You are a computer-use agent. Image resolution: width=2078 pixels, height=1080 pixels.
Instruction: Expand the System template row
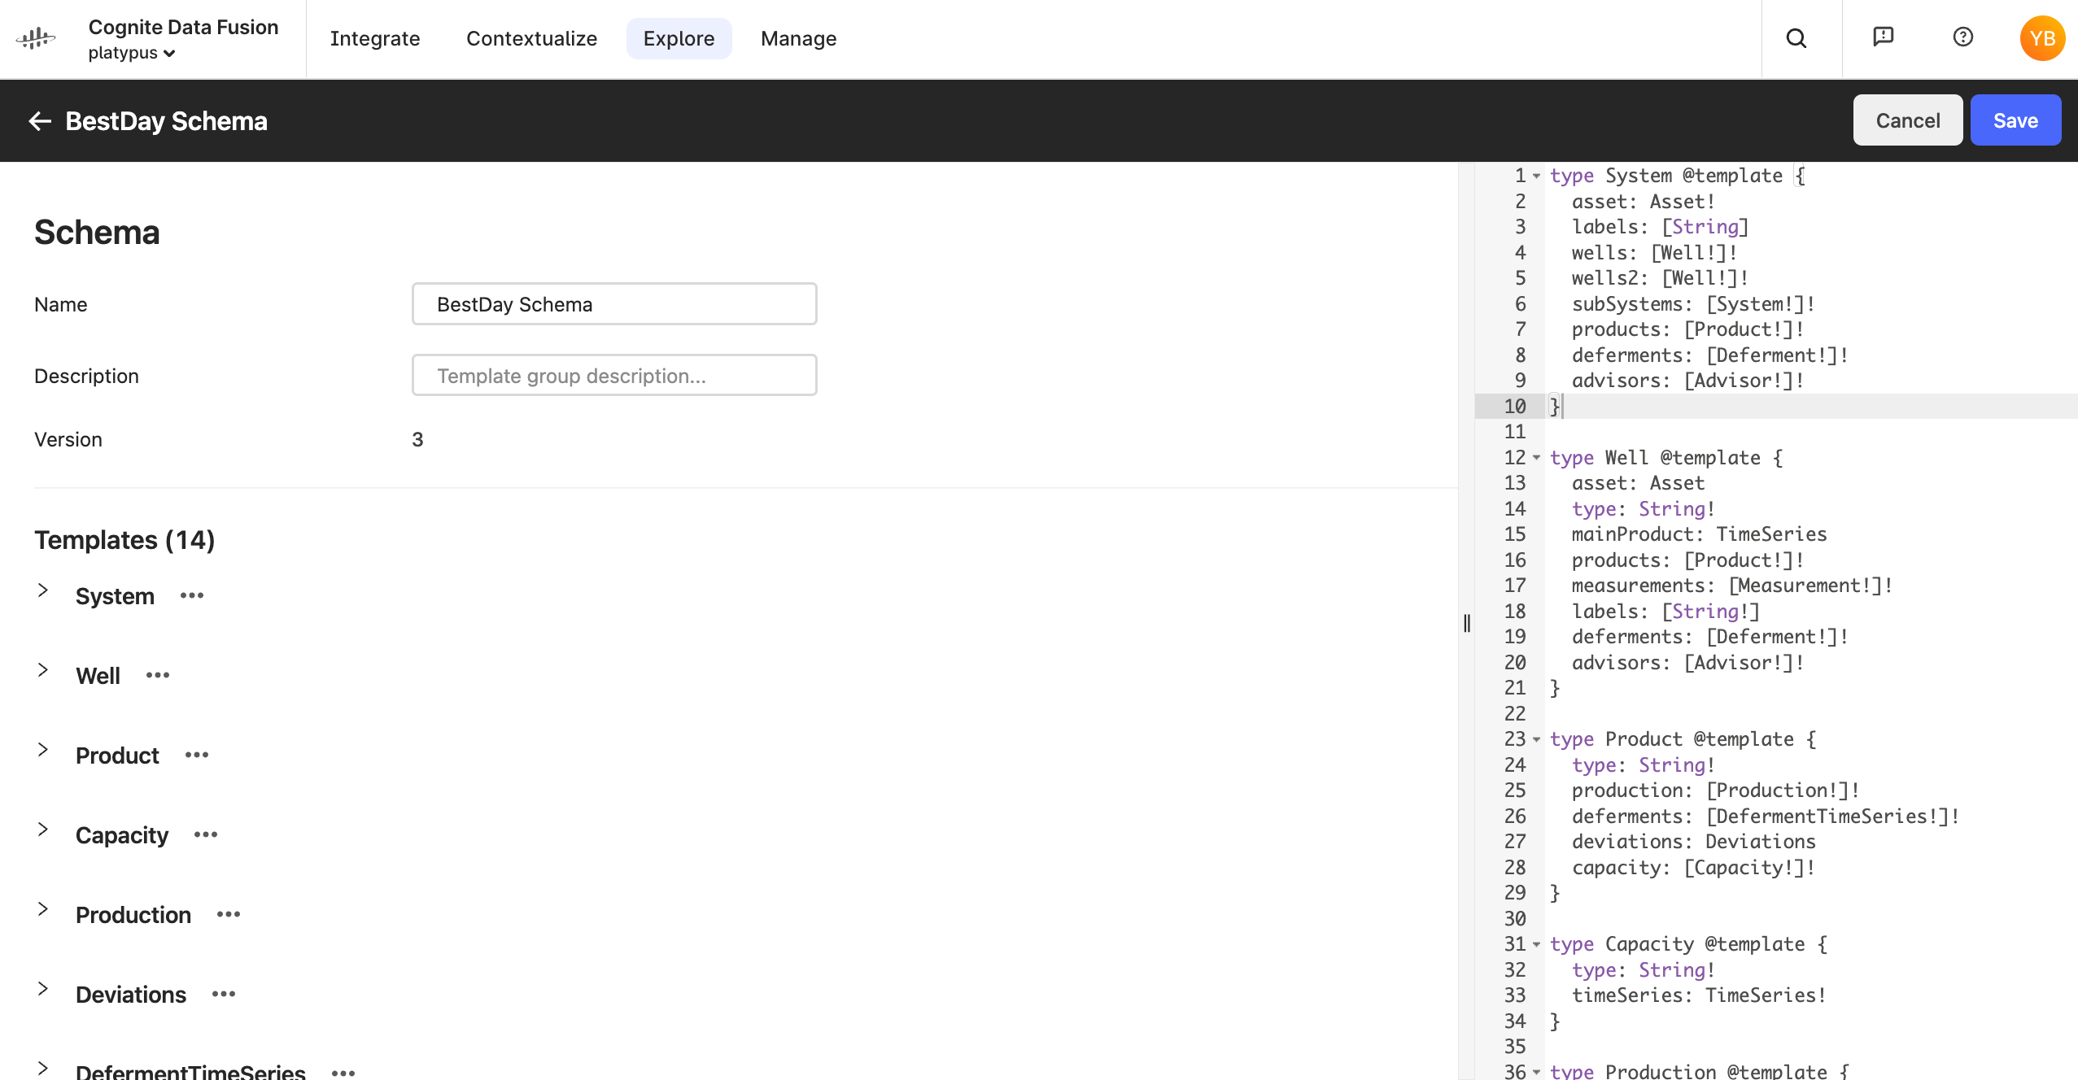[43, 590]
